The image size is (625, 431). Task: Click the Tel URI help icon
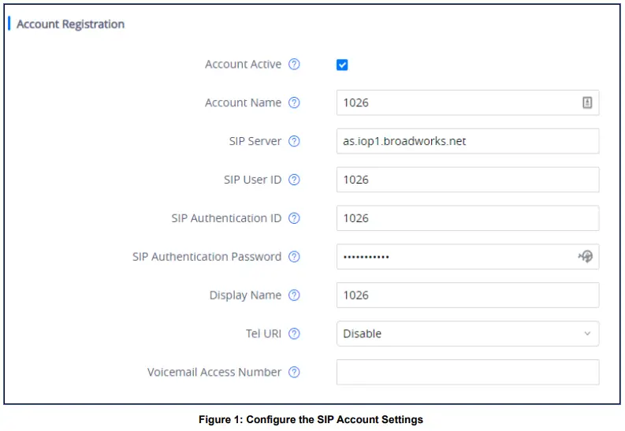(294, 333)
